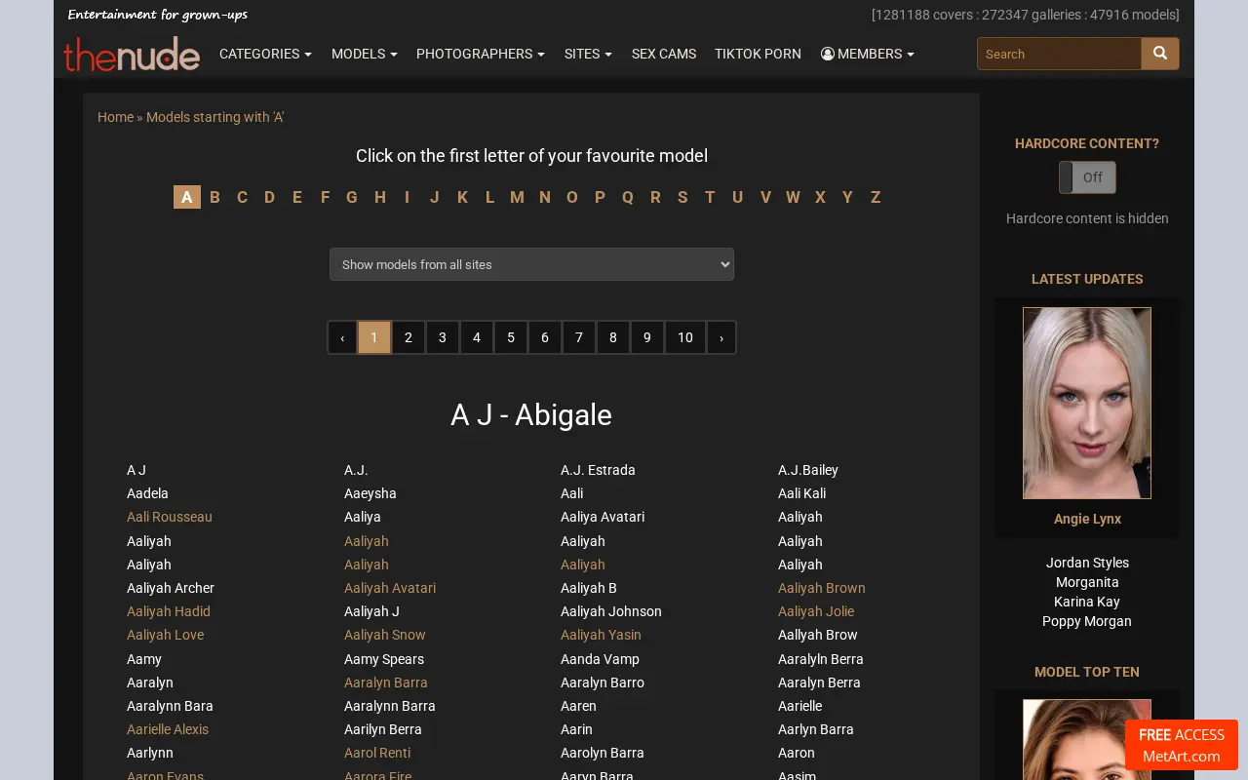The height and width of the screenshot is (780, 1248).
Task: Expand the Models menu
Action: pos(365,54)
